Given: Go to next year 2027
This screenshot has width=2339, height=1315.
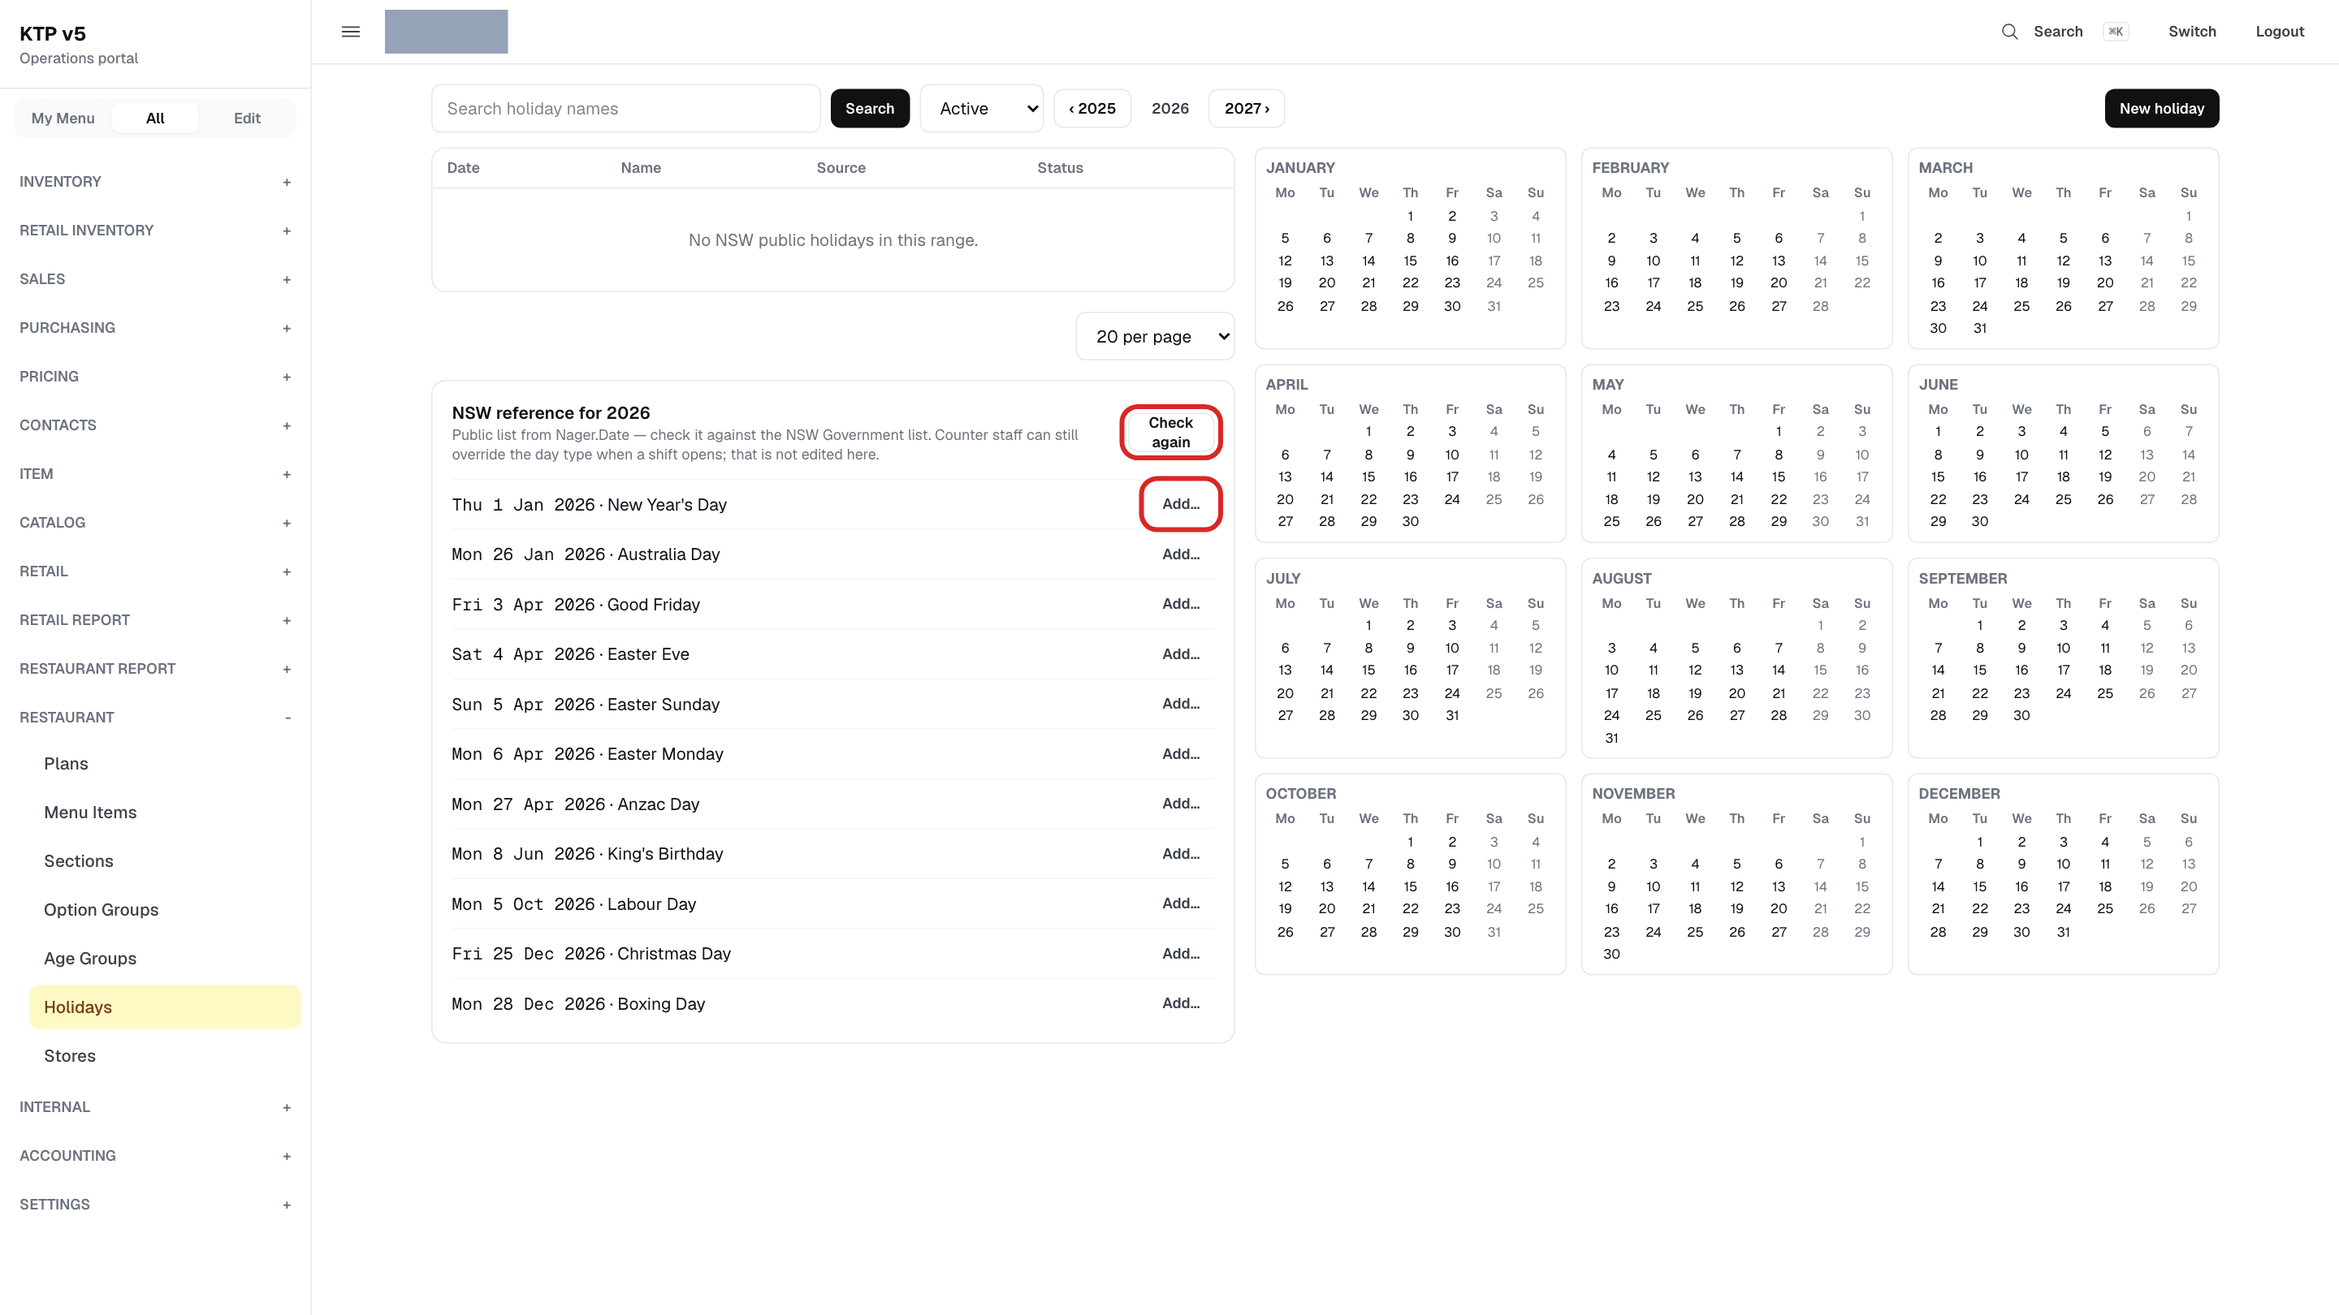Looking at the screenshot, I should [x=1247, y=109].
